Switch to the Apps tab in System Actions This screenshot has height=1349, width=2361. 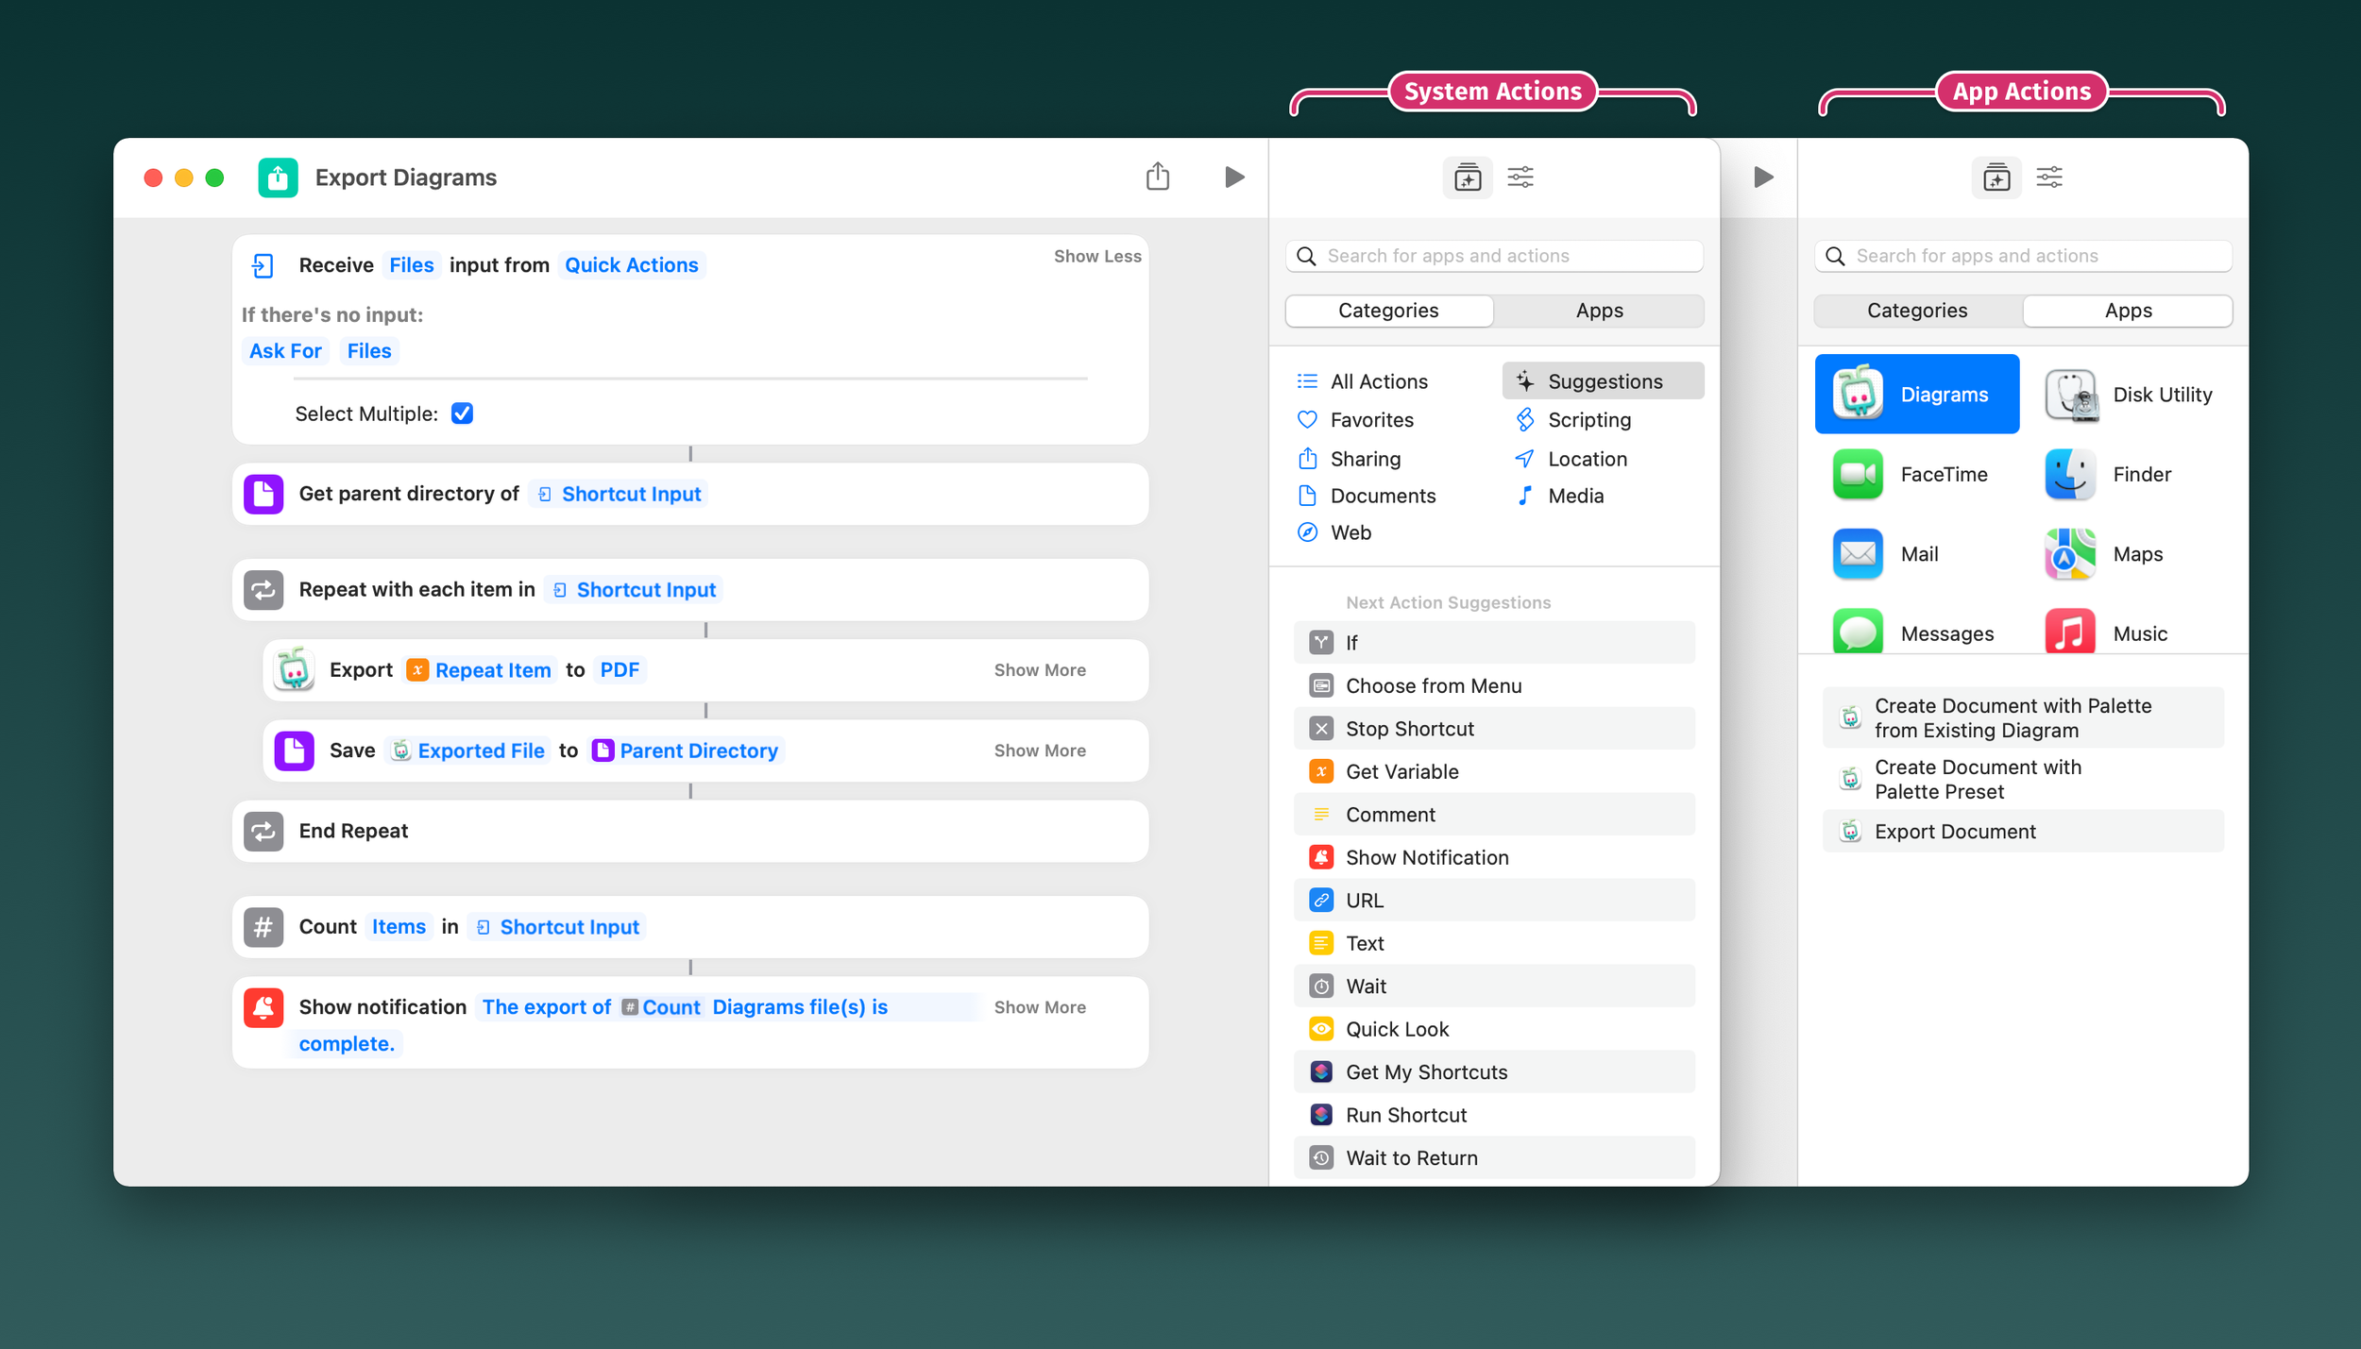(x=1598, y=311)
